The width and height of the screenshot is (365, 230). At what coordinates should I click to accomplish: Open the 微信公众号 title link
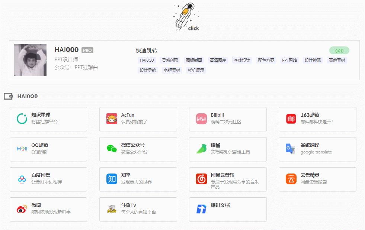[133, 145]
